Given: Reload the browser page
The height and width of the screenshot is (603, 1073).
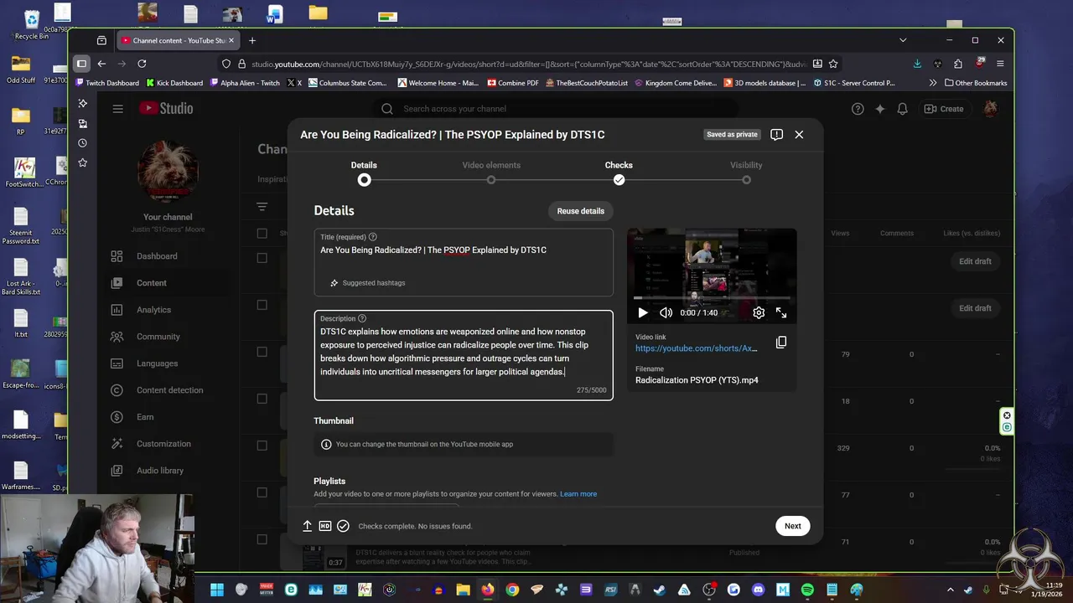Looking at the screenshot, I should [x=142, y=64].
